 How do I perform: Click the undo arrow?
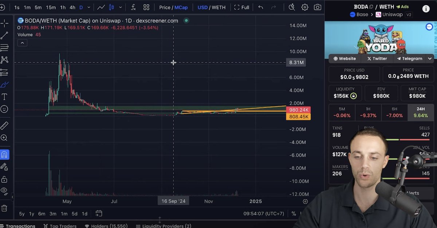[260, 7]
